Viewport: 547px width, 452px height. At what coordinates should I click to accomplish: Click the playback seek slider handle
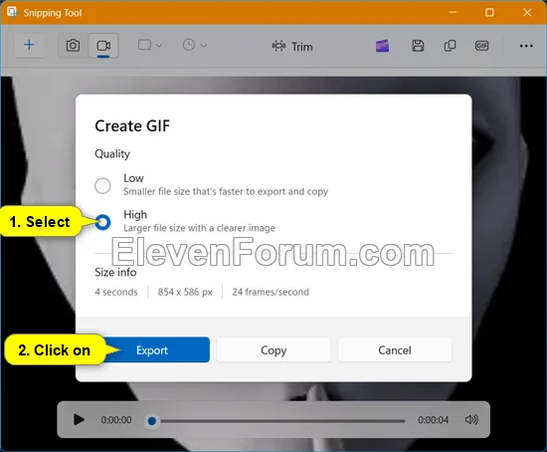[152, 421]
